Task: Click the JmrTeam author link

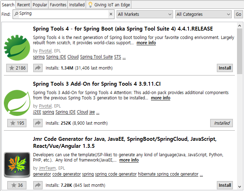Action: [47, 168]
